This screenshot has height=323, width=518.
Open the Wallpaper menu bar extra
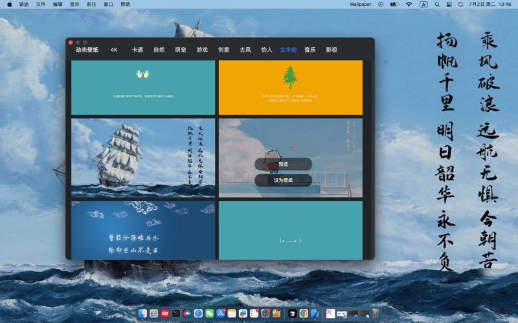[361, 4]
